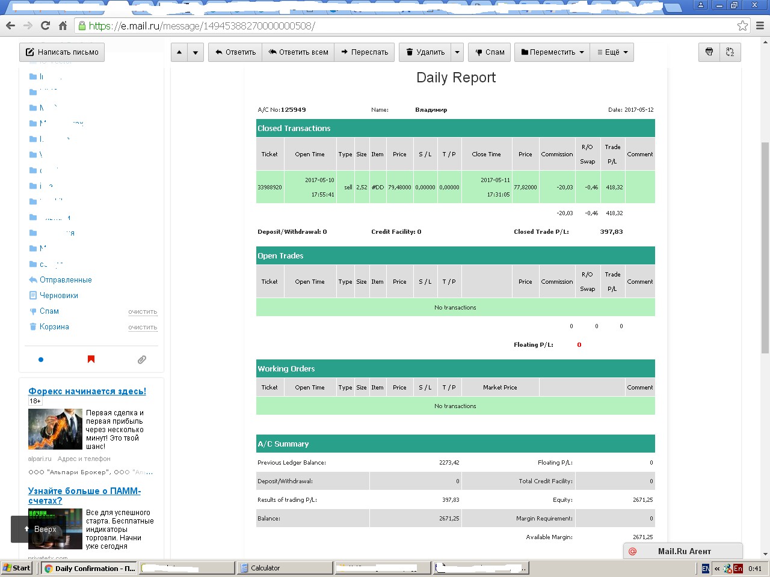Click очистить next to Корзина folder
The image size is (770, 577).
coord(143,328)
